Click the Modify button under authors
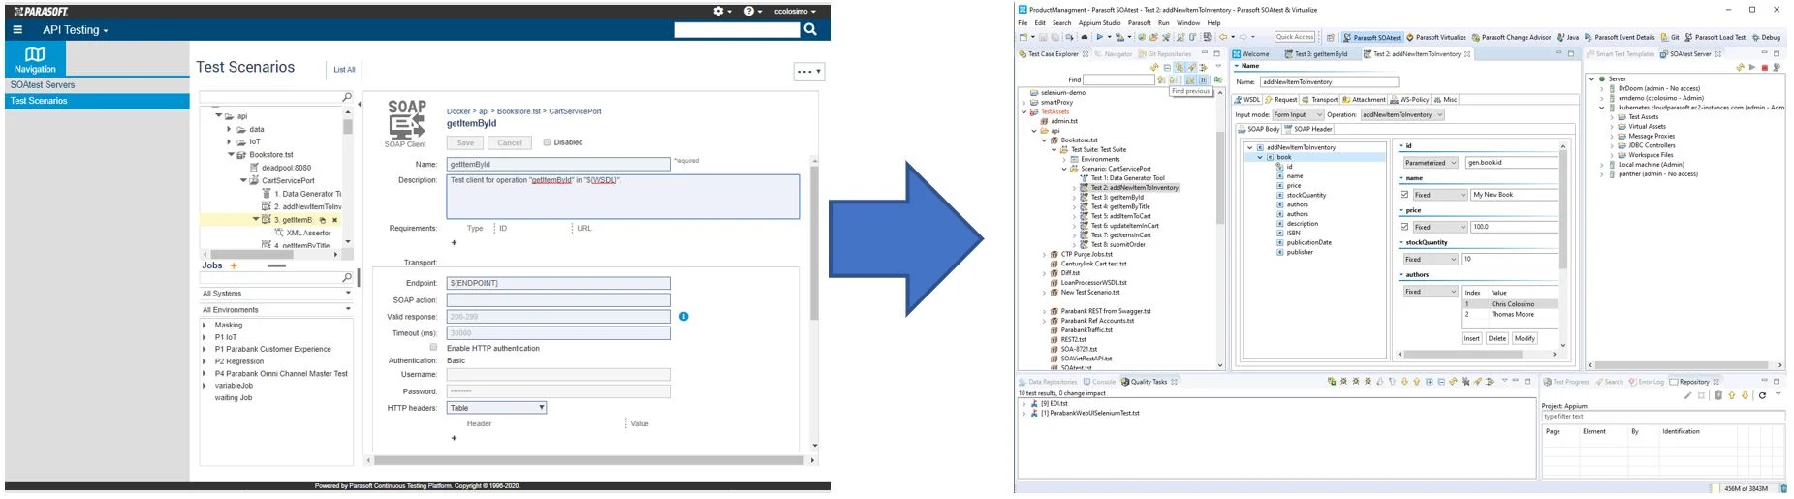Screen dimensions: 1794x499 (1525, 338)
